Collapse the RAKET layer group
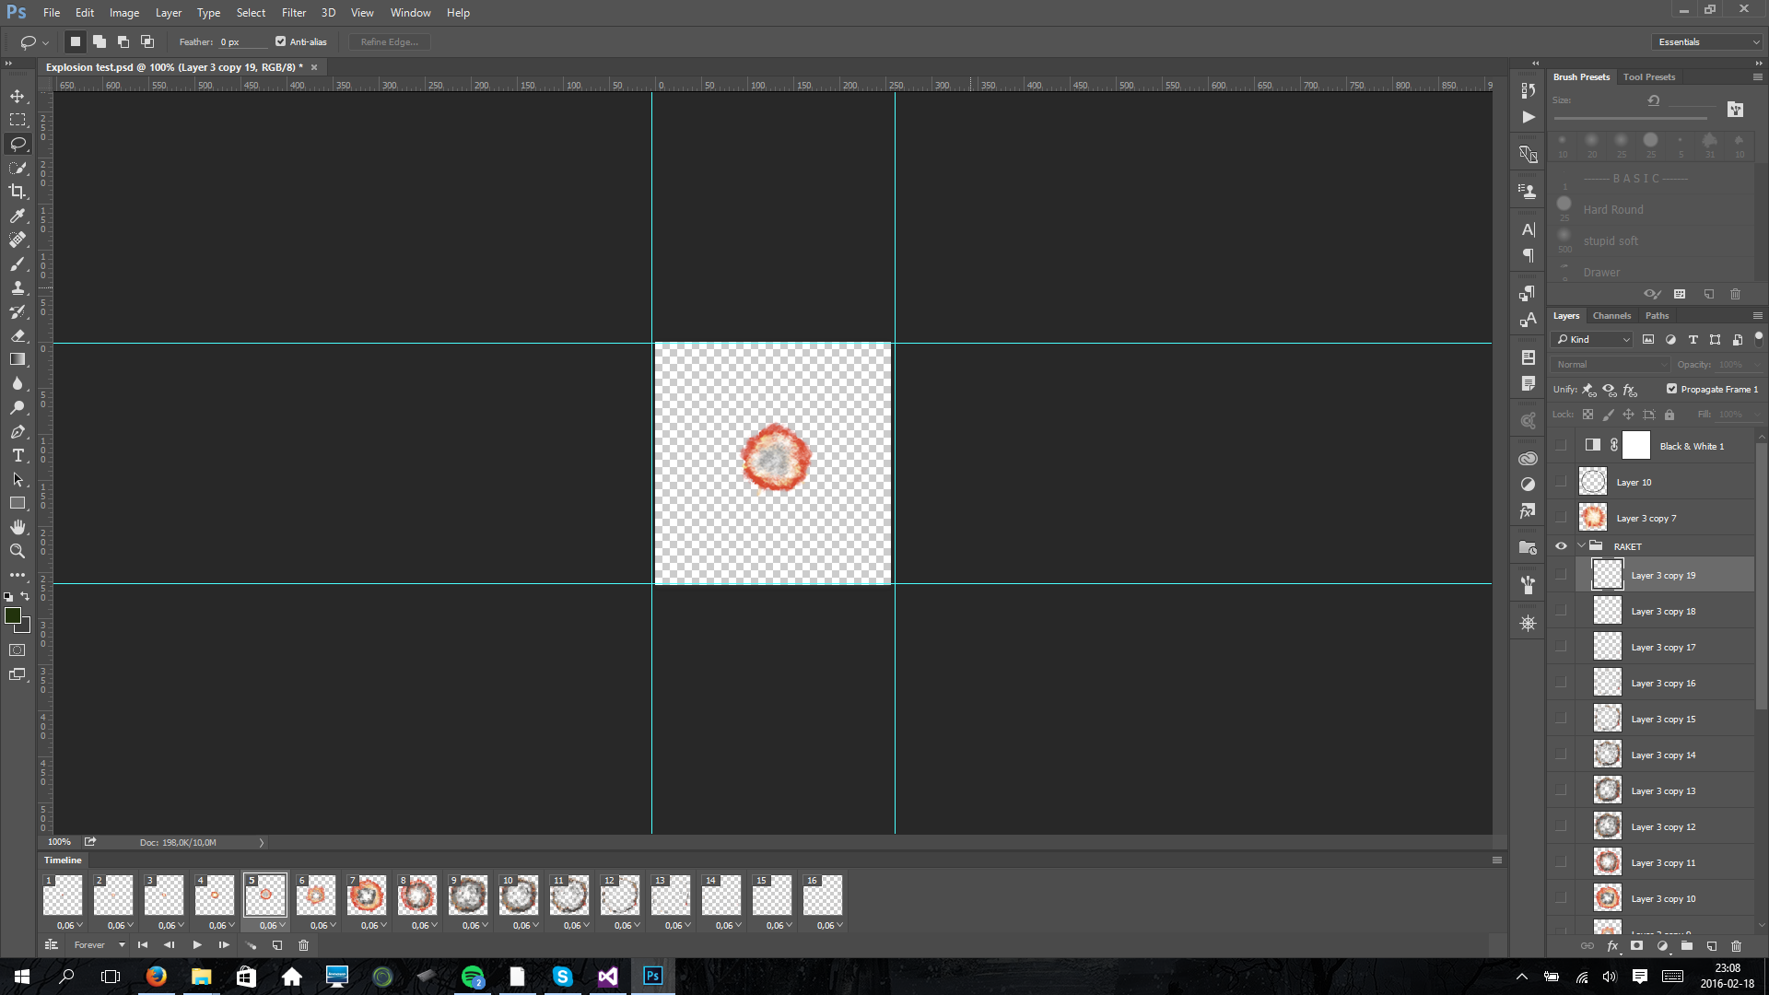The width and height of the screenshot is (1769, 995). point(1582,546)
